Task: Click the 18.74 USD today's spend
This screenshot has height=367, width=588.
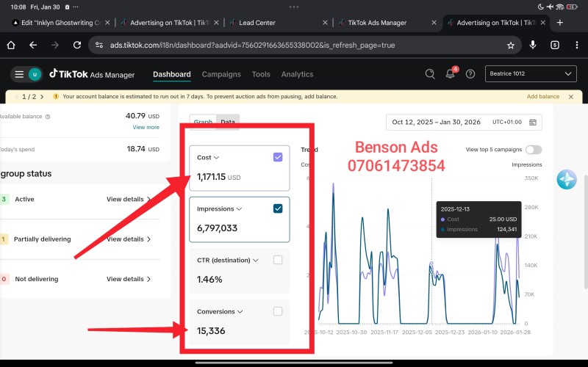Action: (x=143, y=149)
